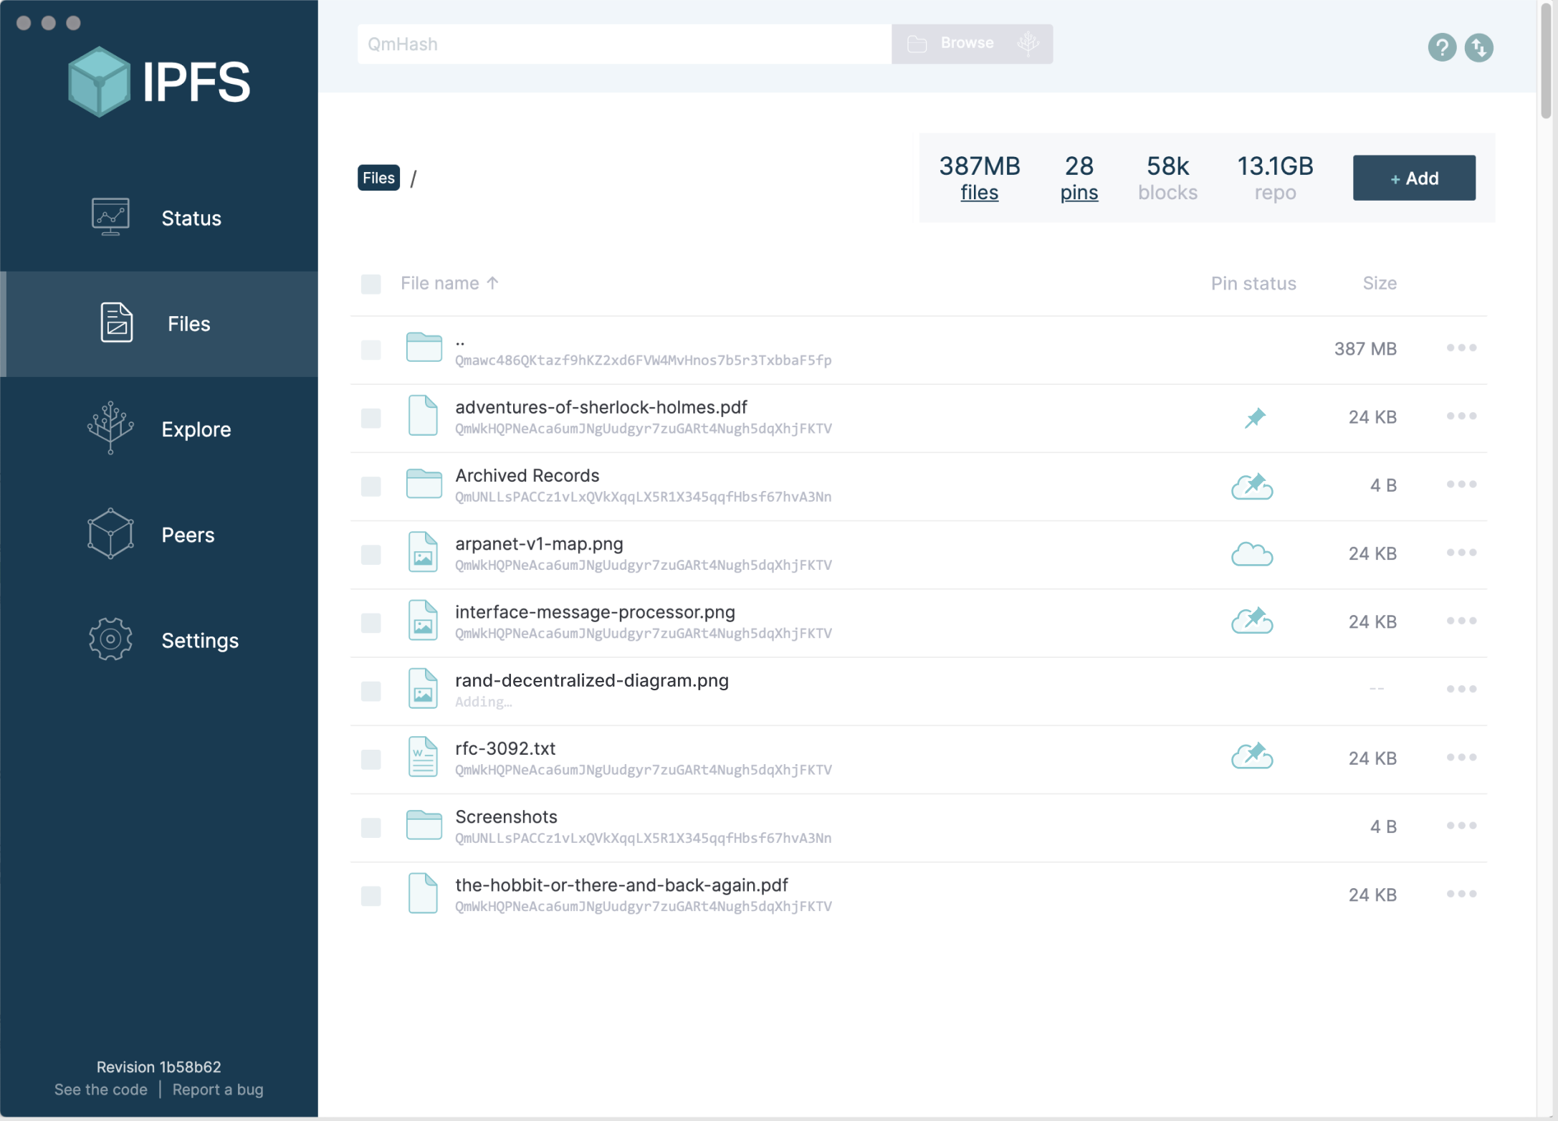Click the Browse button
This screenshot has width=1558, height=1121.
click(972, 44)
